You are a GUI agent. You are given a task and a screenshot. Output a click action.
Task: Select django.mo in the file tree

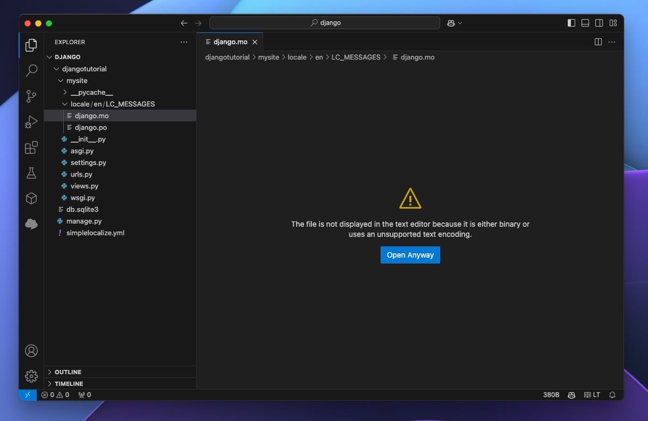120,115
